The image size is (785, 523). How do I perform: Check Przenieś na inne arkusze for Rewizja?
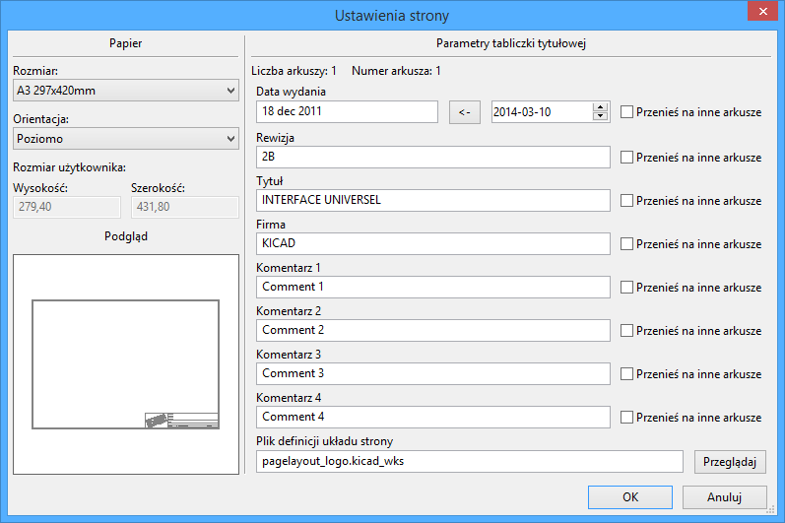pos(627,157)
